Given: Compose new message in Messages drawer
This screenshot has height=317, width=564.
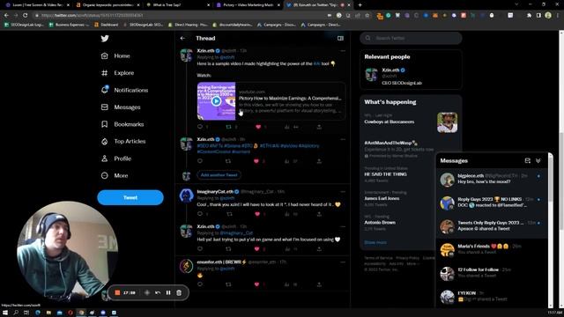Looking at the screenshot, I should pos(527,160).
